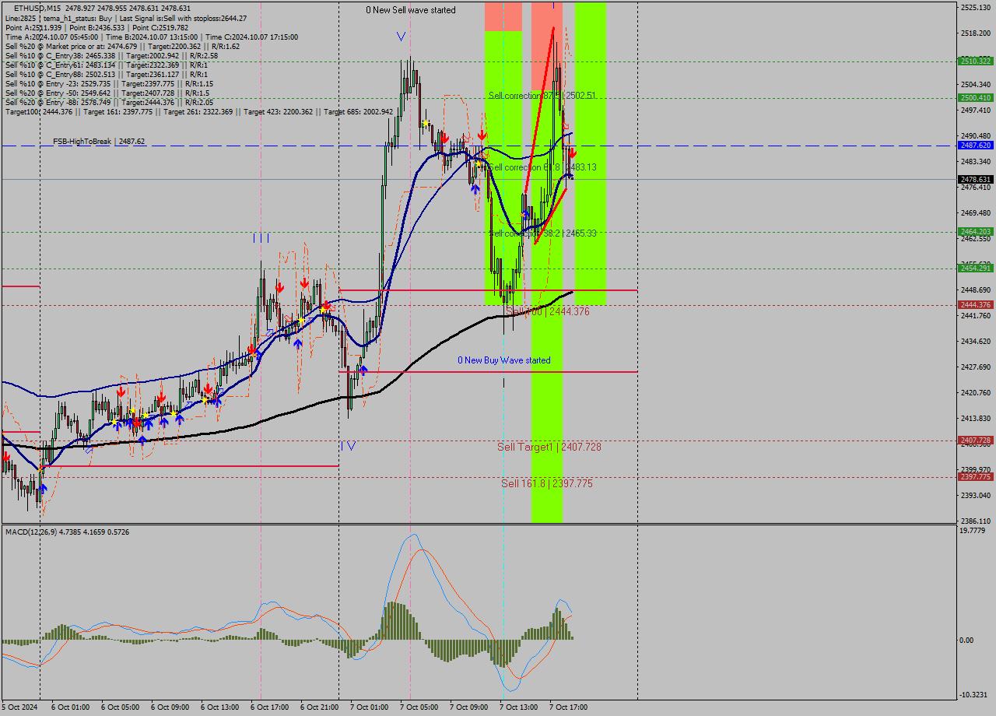The image size is (996, 716).
Task: Click the blue 2487.620 price tag
Action: (975, 145)
